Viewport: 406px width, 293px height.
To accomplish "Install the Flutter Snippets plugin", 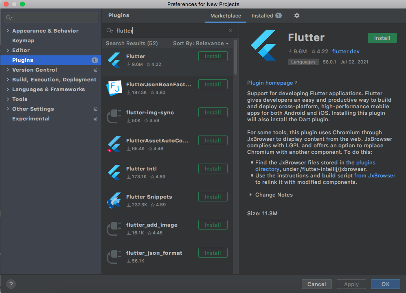I will pos(213,197).
